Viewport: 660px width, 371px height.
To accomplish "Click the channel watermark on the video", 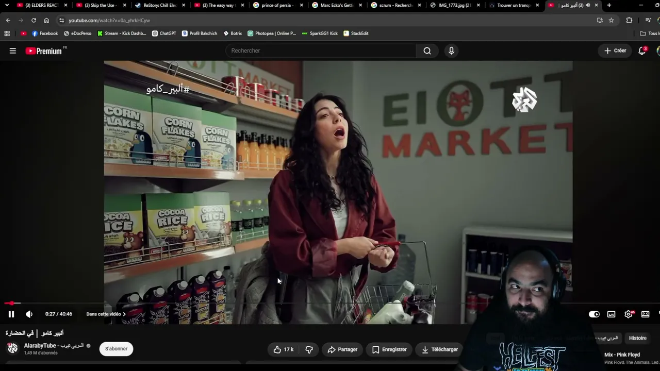I will (x=524, y=100).
